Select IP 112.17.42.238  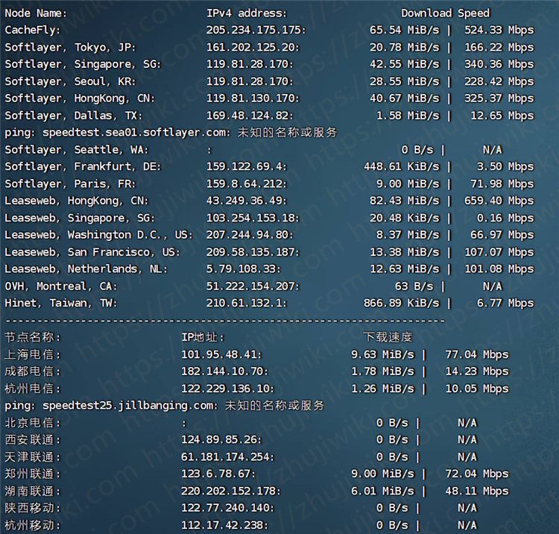224,525
